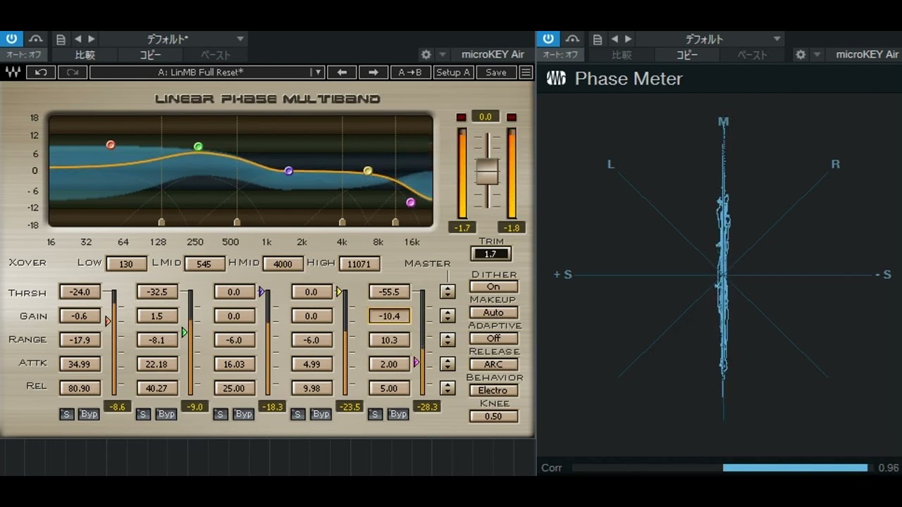Toggle Adaptive Off button
The width and height of the screenshot is (902, 507).
click(x=493, y=339)
